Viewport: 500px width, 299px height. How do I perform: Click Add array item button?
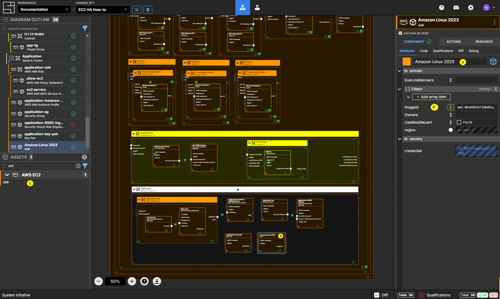coord(431,97)
